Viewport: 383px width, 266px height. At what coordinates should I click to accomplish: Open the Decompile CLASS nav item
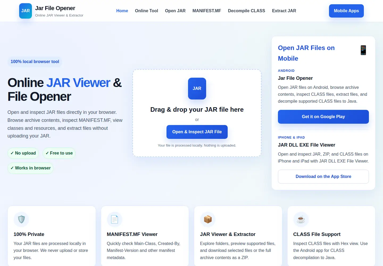(247, 11)
